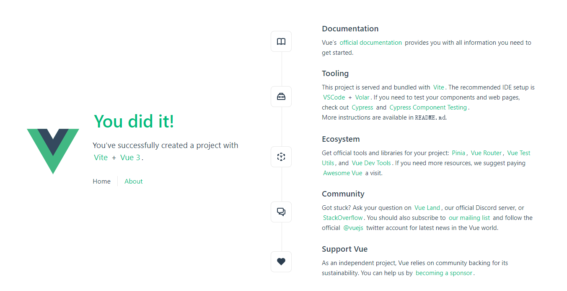Click the Ecosystem icon
Screen dimensions: 567x291
[x=281, y=157]
